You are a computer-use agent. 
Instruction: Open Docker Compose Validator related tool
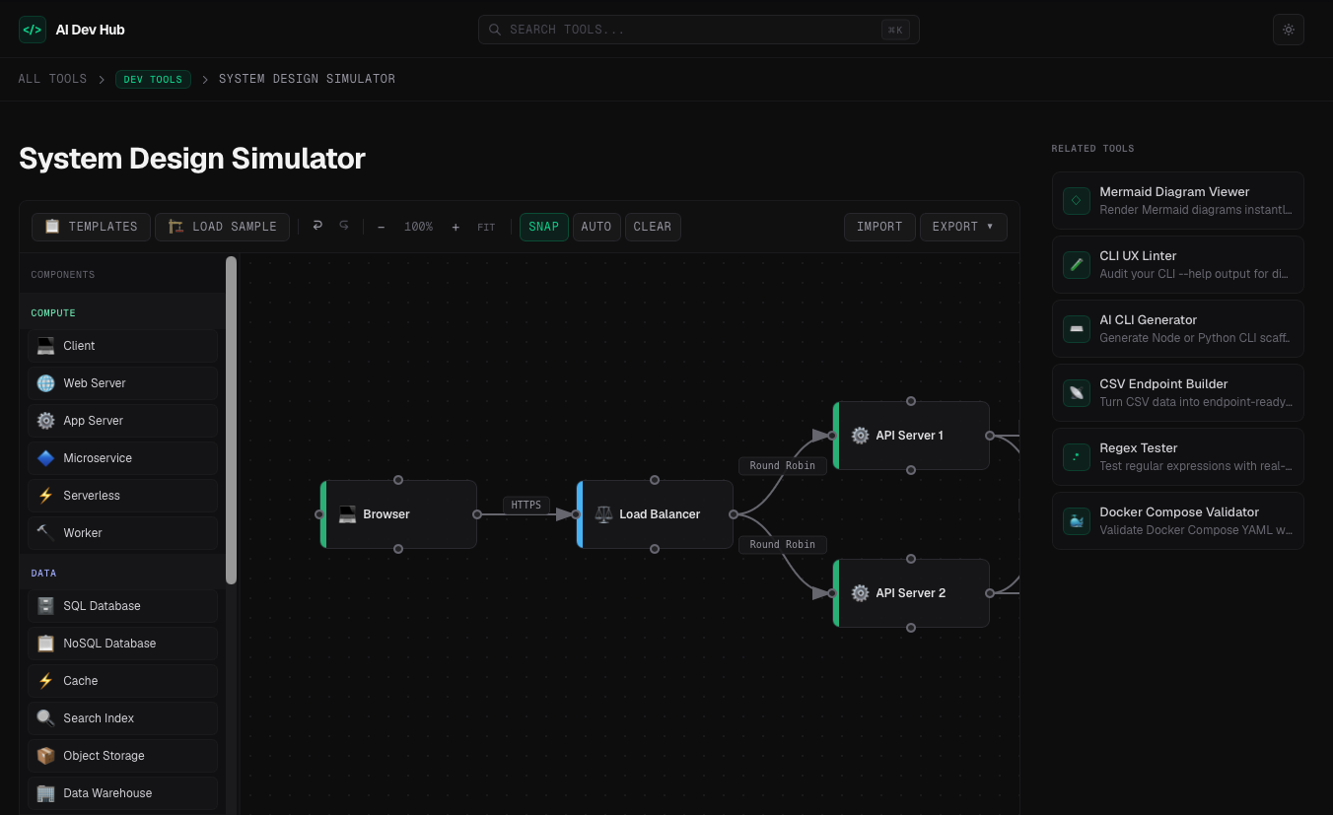(x=1178, y=521)
